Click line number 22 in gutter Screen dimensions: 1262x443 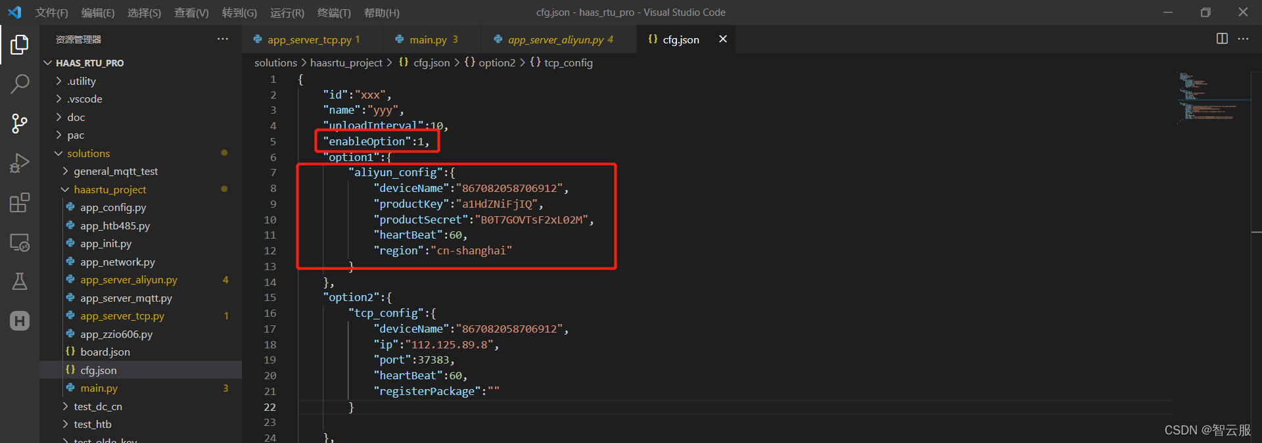point(270,407)
